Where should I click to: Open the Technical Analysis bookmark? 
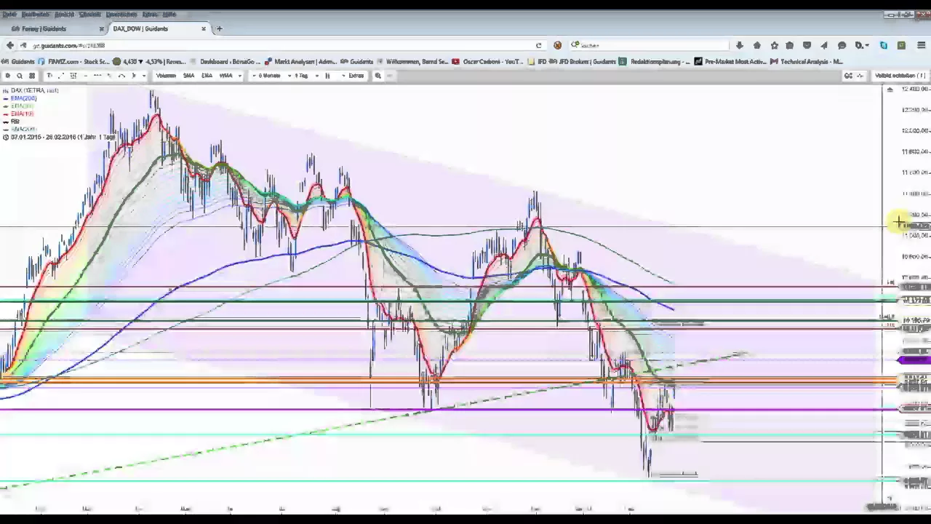click(806, 62)
